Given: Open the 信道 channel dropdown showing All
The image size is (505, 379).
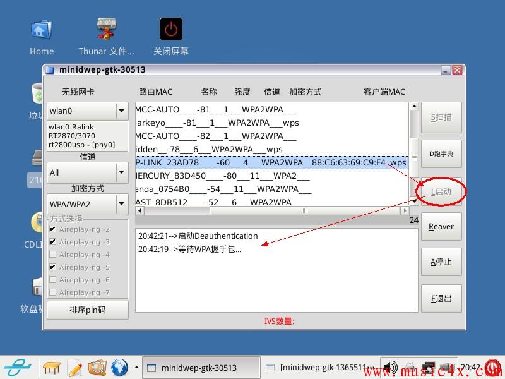Looking at the screenshot, I should [x=88, y=172].
